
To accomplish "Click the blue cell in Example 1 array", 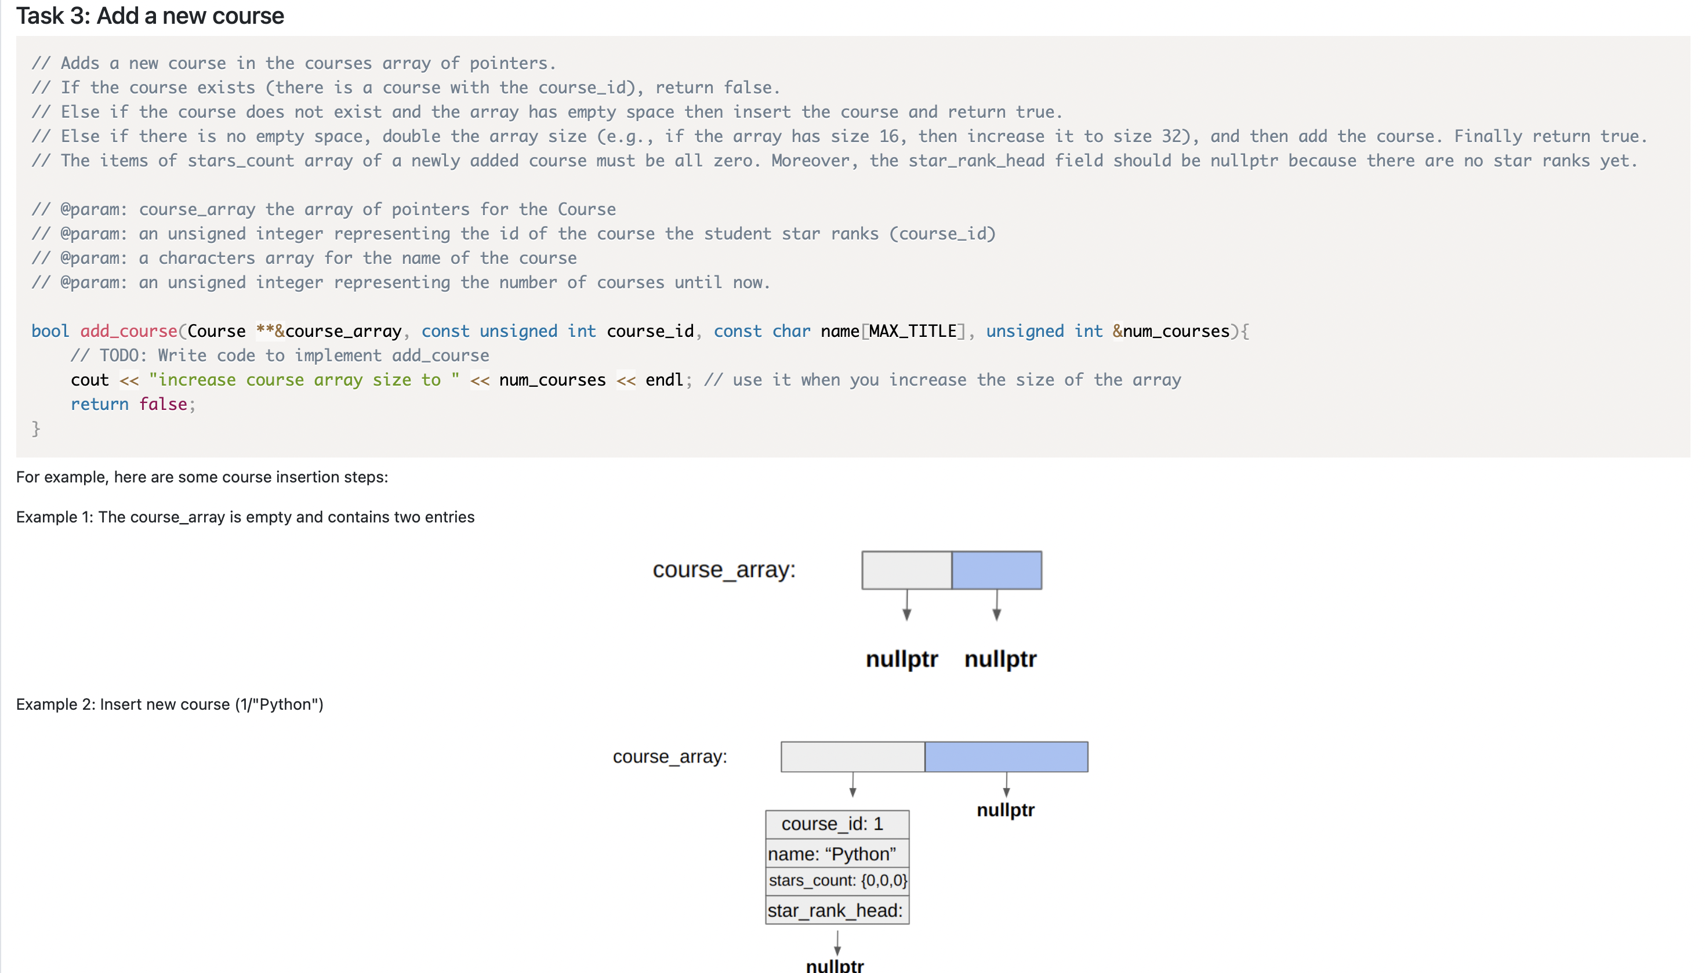I will tap(996, 570).
